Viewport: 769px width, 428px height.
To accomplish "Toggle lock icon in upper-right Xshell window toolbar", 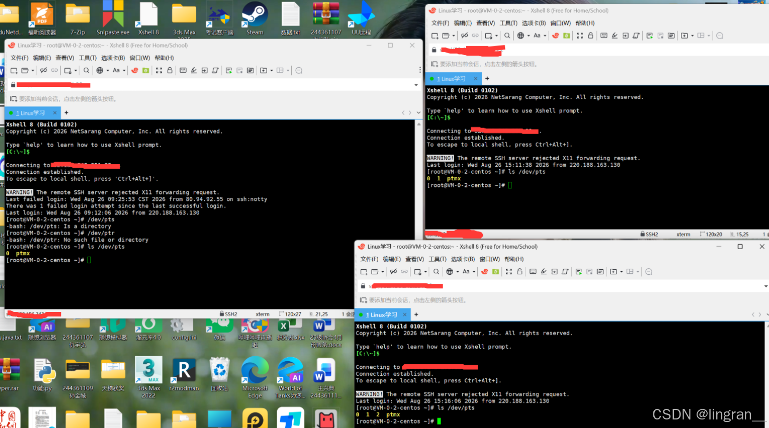I will point(591,36).
